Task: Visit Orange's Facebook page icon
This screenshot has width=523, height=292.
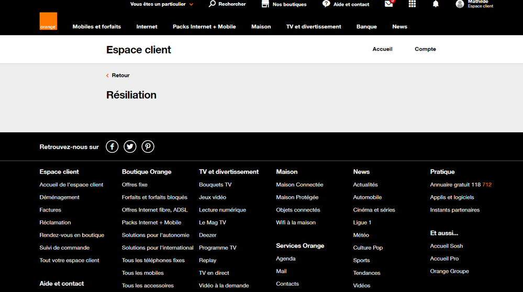Action: pos(112,147)
